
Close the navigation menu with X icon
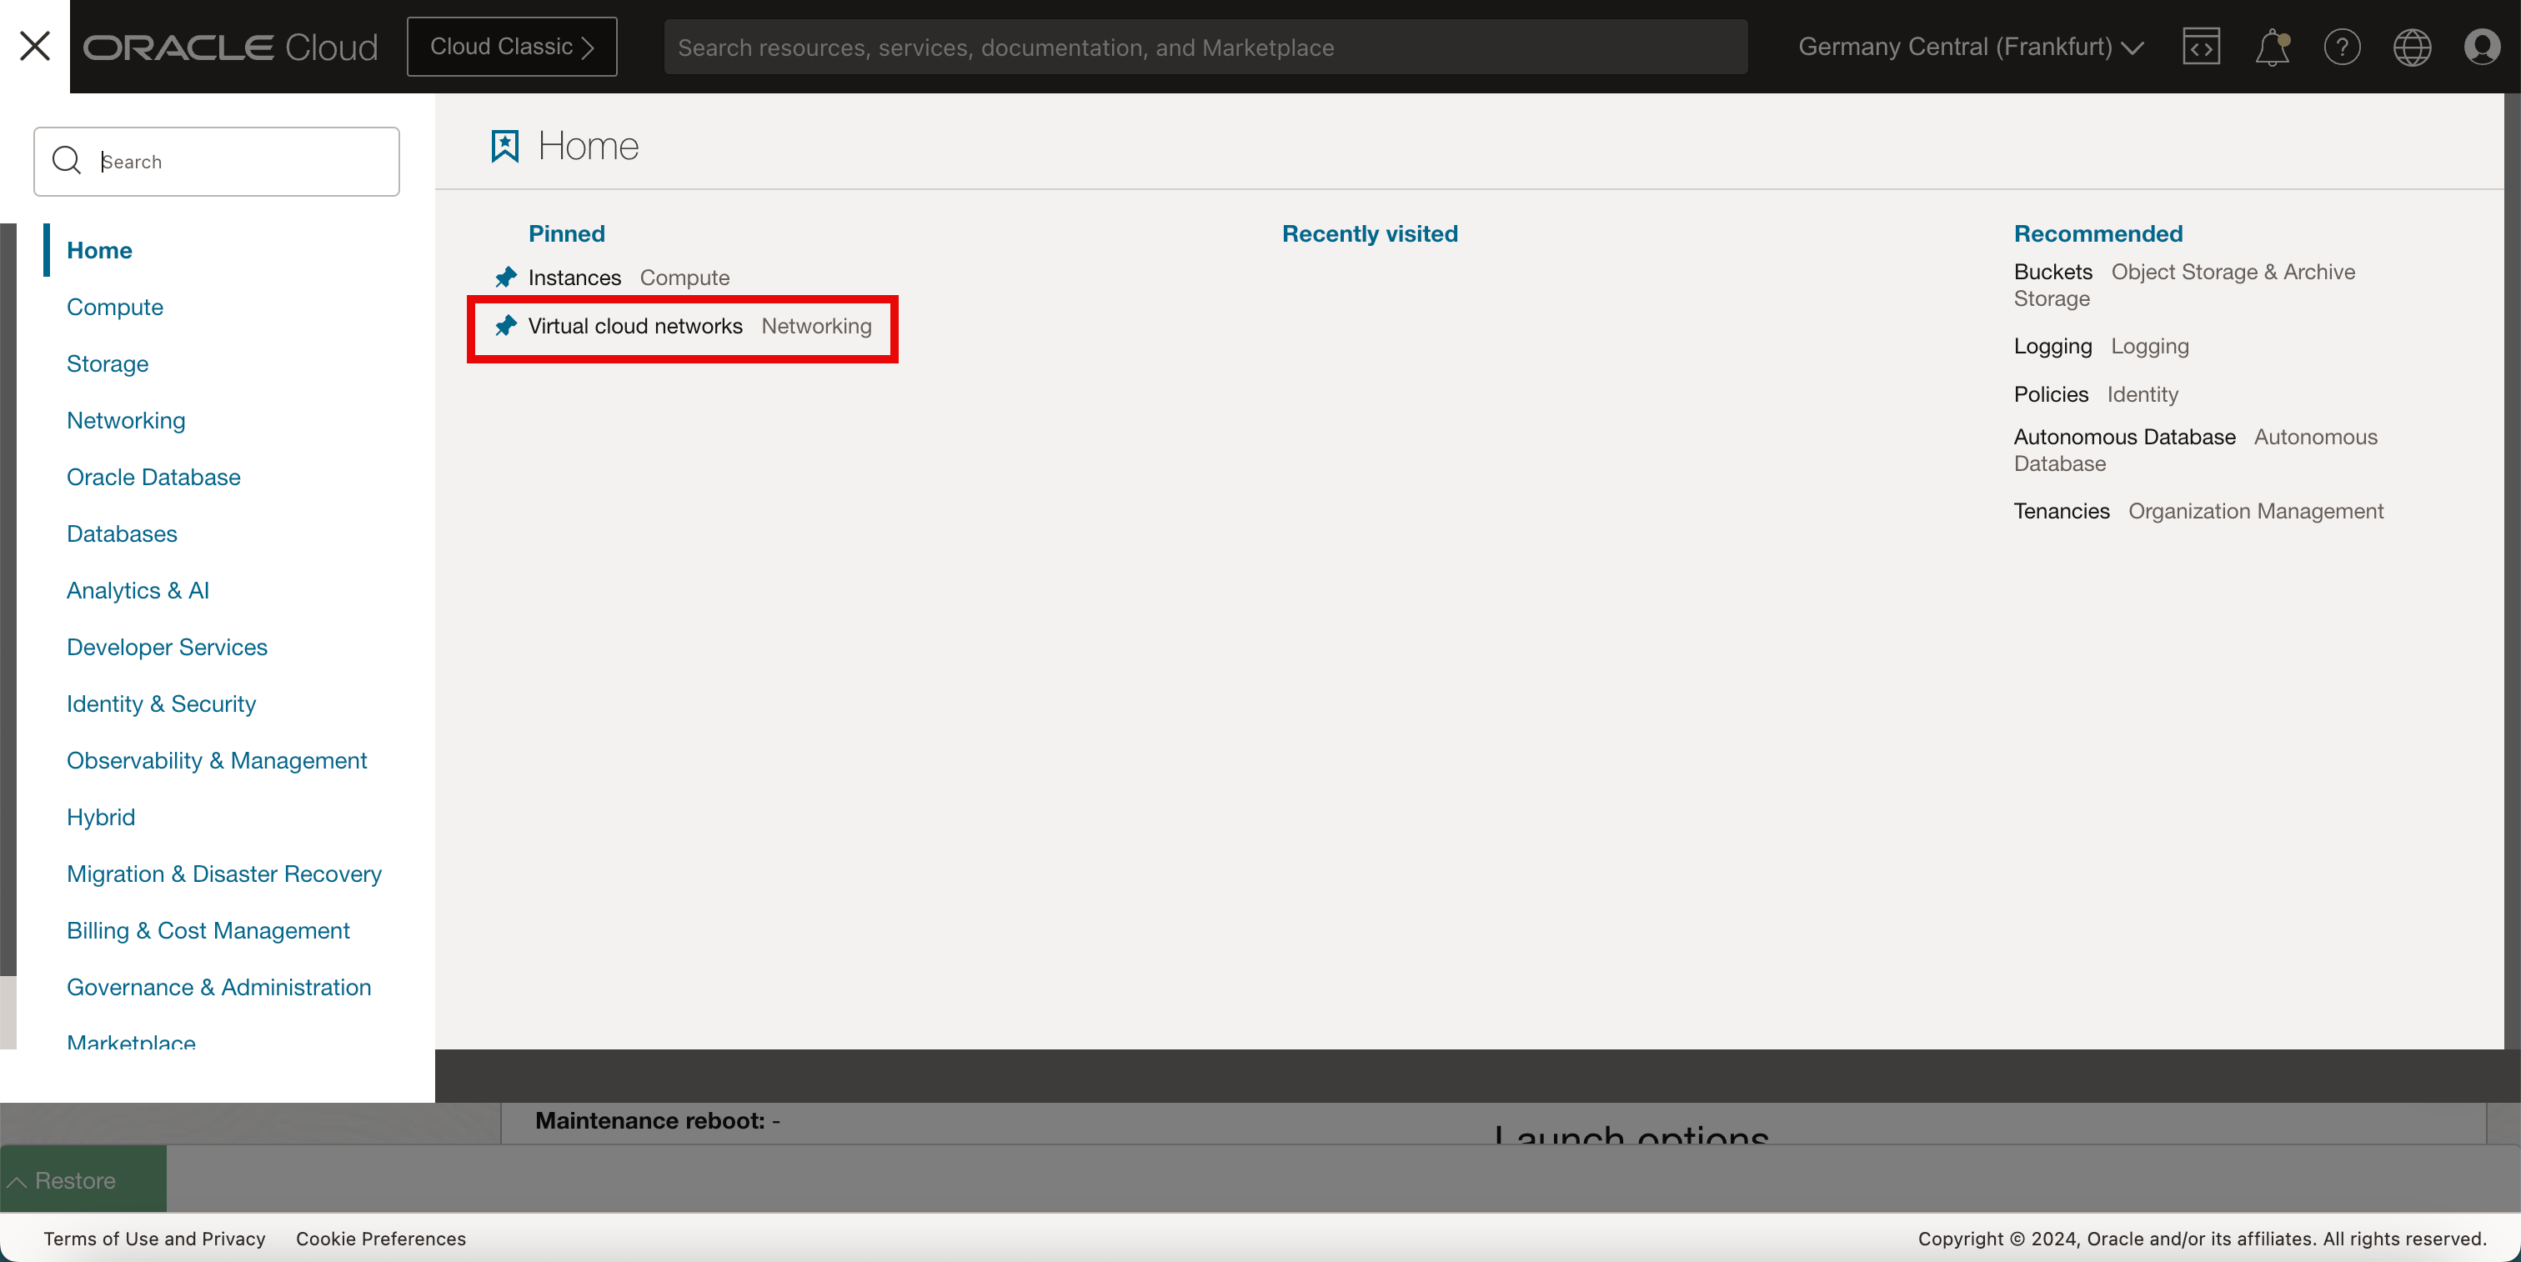[x=35, y=46]
